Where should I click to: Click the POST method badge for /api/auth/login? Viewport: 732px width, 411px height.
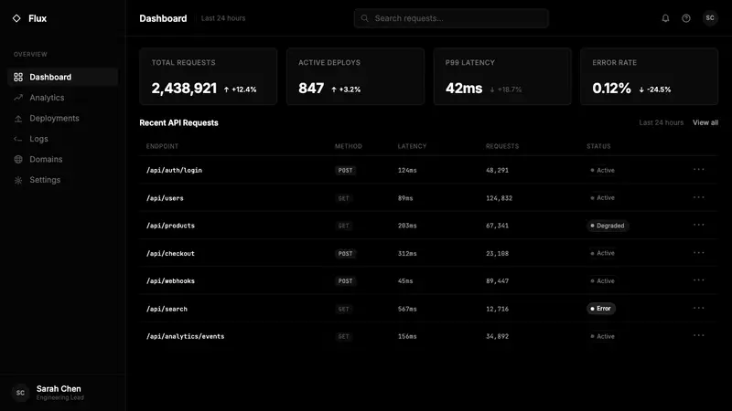click(x=346, y=171)
